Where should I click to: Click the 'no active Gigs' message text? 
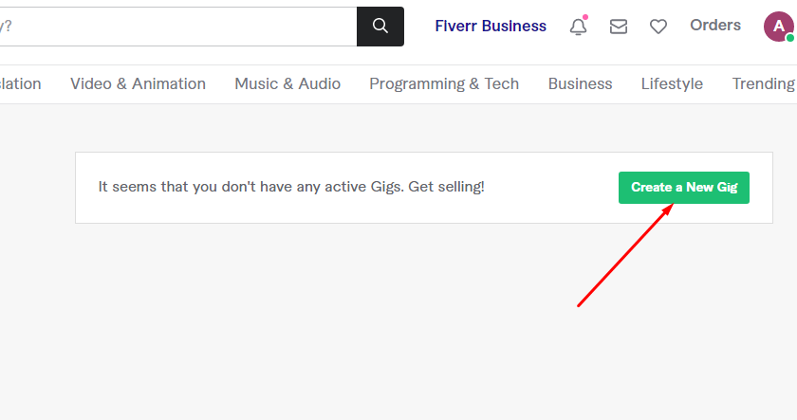(x=291, y=187)
